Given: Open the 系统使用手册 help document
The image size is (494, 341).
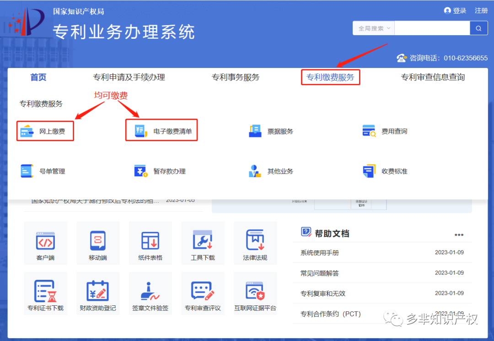Looking at the screenshot, I should tap(319, 253).
